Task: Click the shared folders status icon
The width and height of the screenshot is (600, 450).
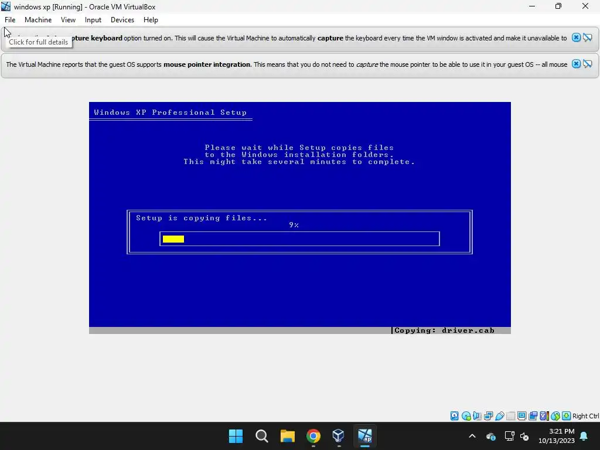Action: [511, 416]
